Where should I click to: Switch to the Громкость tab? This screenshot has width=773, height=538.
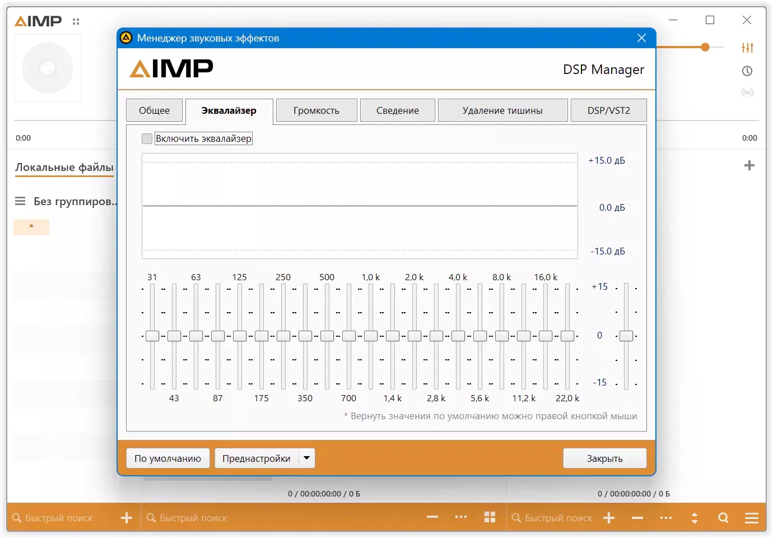click(316, 110)
